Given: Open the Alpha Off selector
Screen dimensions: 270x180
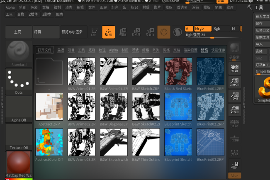Looking at the screenshot, I should pyautogui.click(x=19, y=109).
